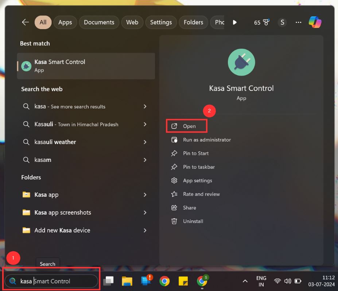Open File Explorer from the taskbar
338x291 pixels.
(x=127, y=281)
